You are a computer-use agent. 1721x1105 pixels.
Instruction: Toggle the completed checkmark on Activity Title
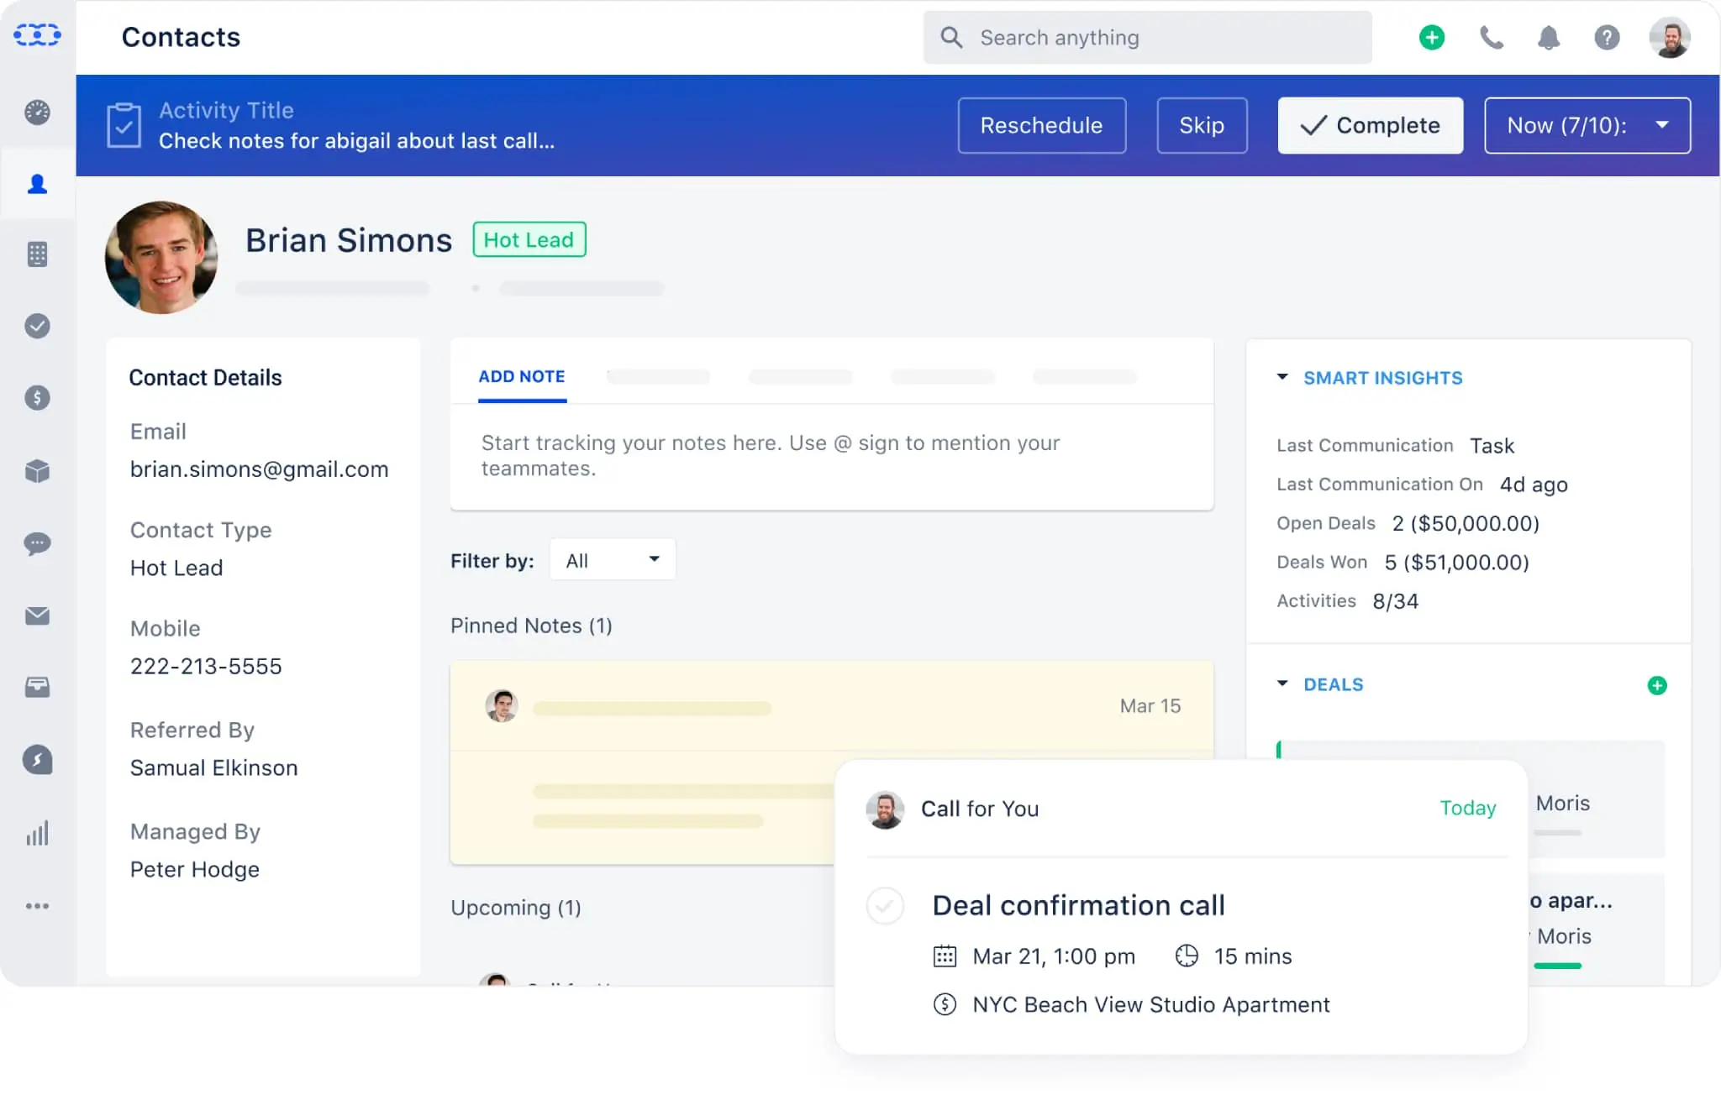click(x=124, y=125)
